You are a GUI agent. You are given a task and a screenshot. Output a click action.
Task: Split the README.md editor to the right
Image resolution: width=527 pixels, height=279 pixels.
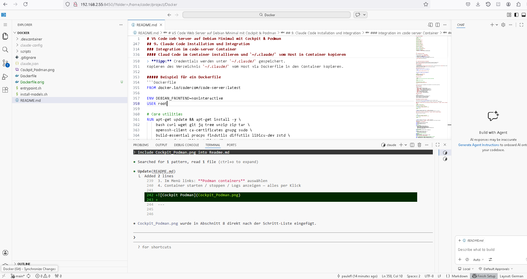(x=438, y=25)
